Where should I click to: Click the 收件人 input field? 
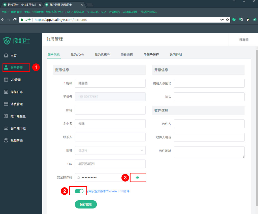209,124
